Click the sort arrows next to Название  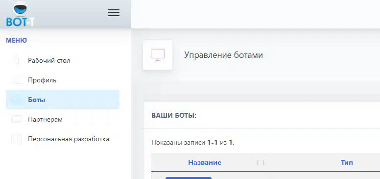tap(261, 162)
